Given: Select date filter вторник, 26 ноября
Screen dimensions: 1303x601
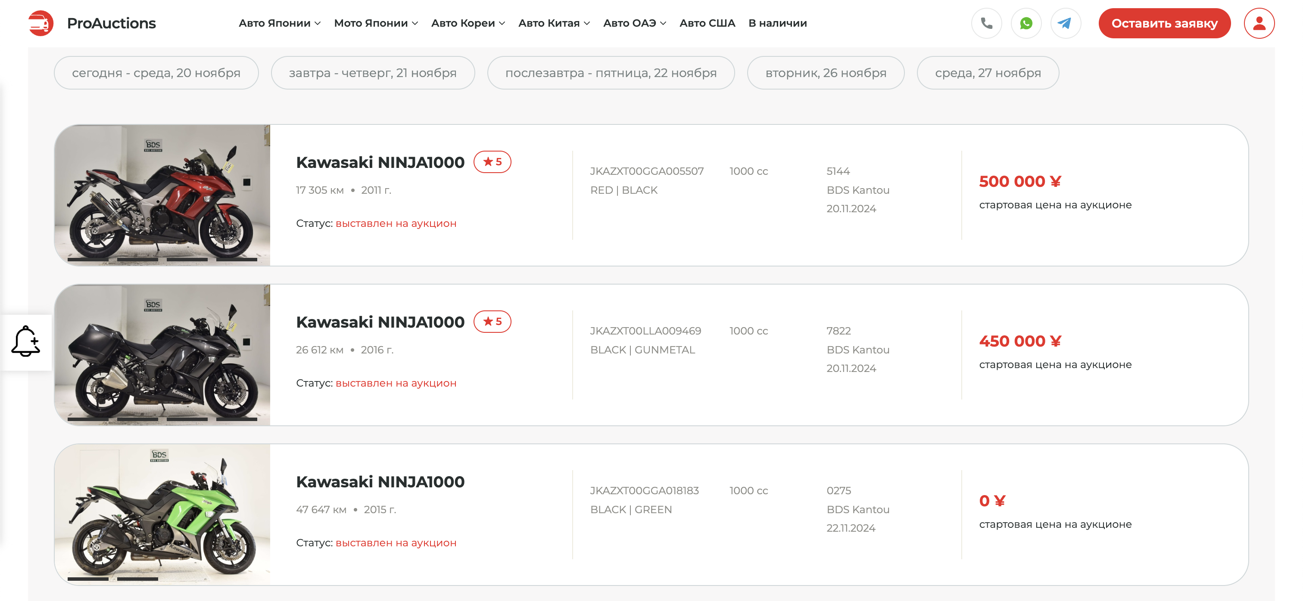Looking at the screenshot, I should coord(826,73).
